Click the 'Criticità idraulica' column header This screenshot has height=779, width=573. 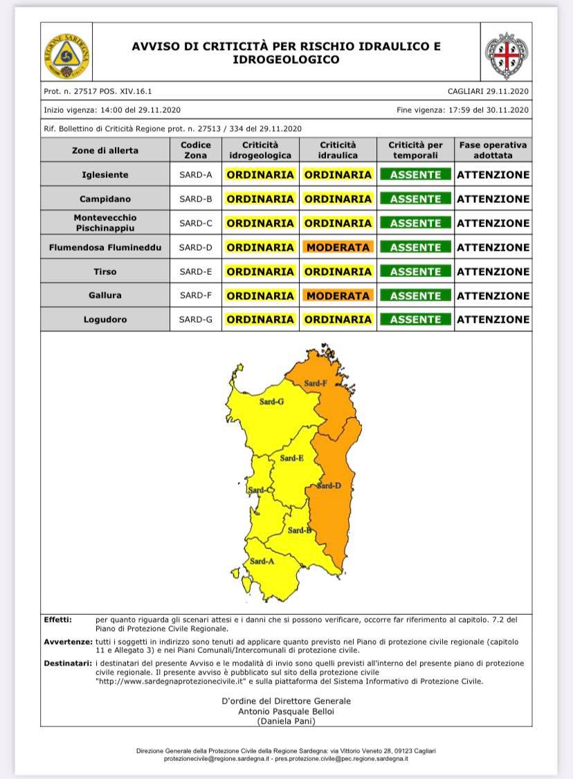[x=338, y=150]
